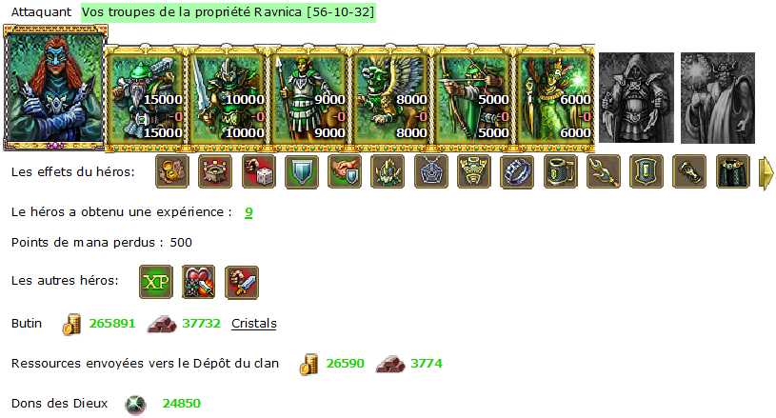Image resolution: width=776 pixels, height=418 pixels.
Task: Select the horned helmet artifact icon
Action: 388,171
